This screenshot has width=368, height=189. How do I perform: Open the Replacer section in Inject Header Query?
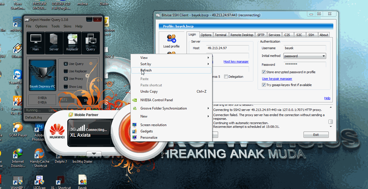click(72, 43)
